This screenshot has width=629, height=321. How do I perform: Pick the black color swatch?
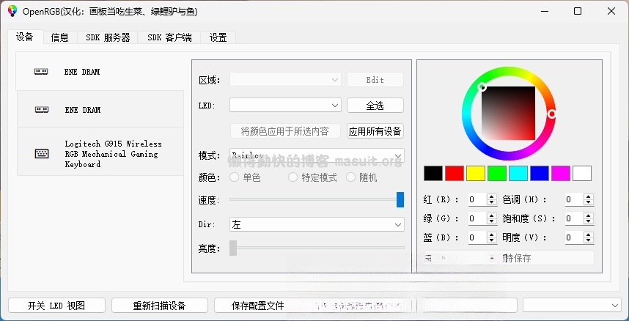coord(433,174)
